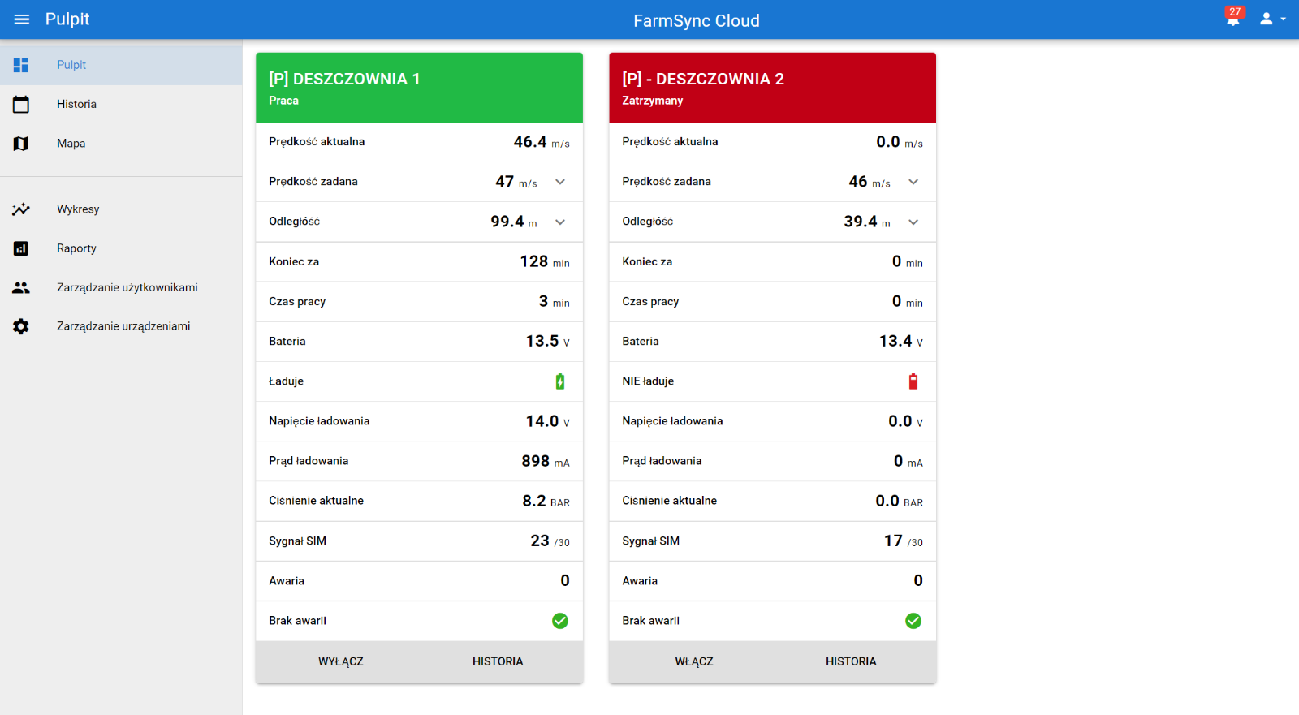
Task: Click the red Deszczownia 2 status header
Action: pos(772,88)
